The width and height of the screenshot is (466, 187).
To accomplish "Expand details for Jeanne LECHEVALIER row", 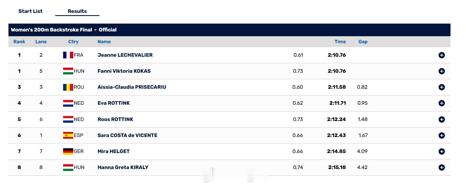I will tap(441, 55).
